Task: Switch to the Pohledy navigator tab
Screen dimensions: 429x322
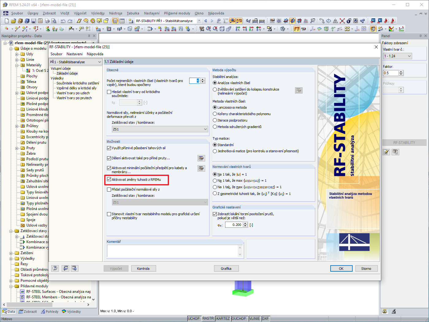Action: click(x=50, y=311)
